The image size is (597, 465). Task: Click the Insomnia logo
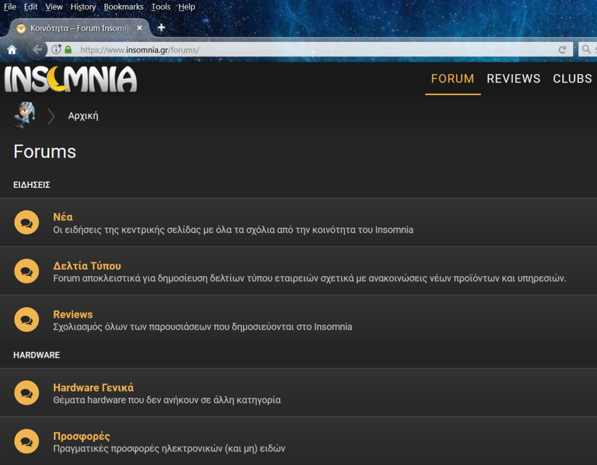(x=71, y=79)
